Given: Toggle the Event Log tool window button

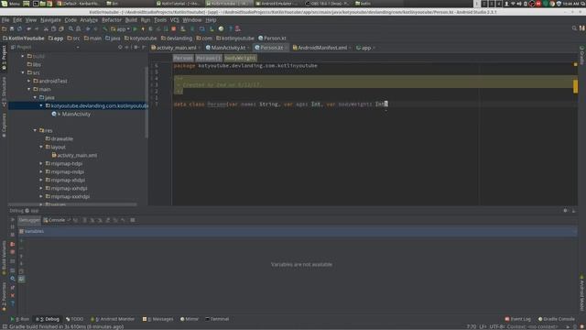Looking at the screenshot, I should click(518, 319).
